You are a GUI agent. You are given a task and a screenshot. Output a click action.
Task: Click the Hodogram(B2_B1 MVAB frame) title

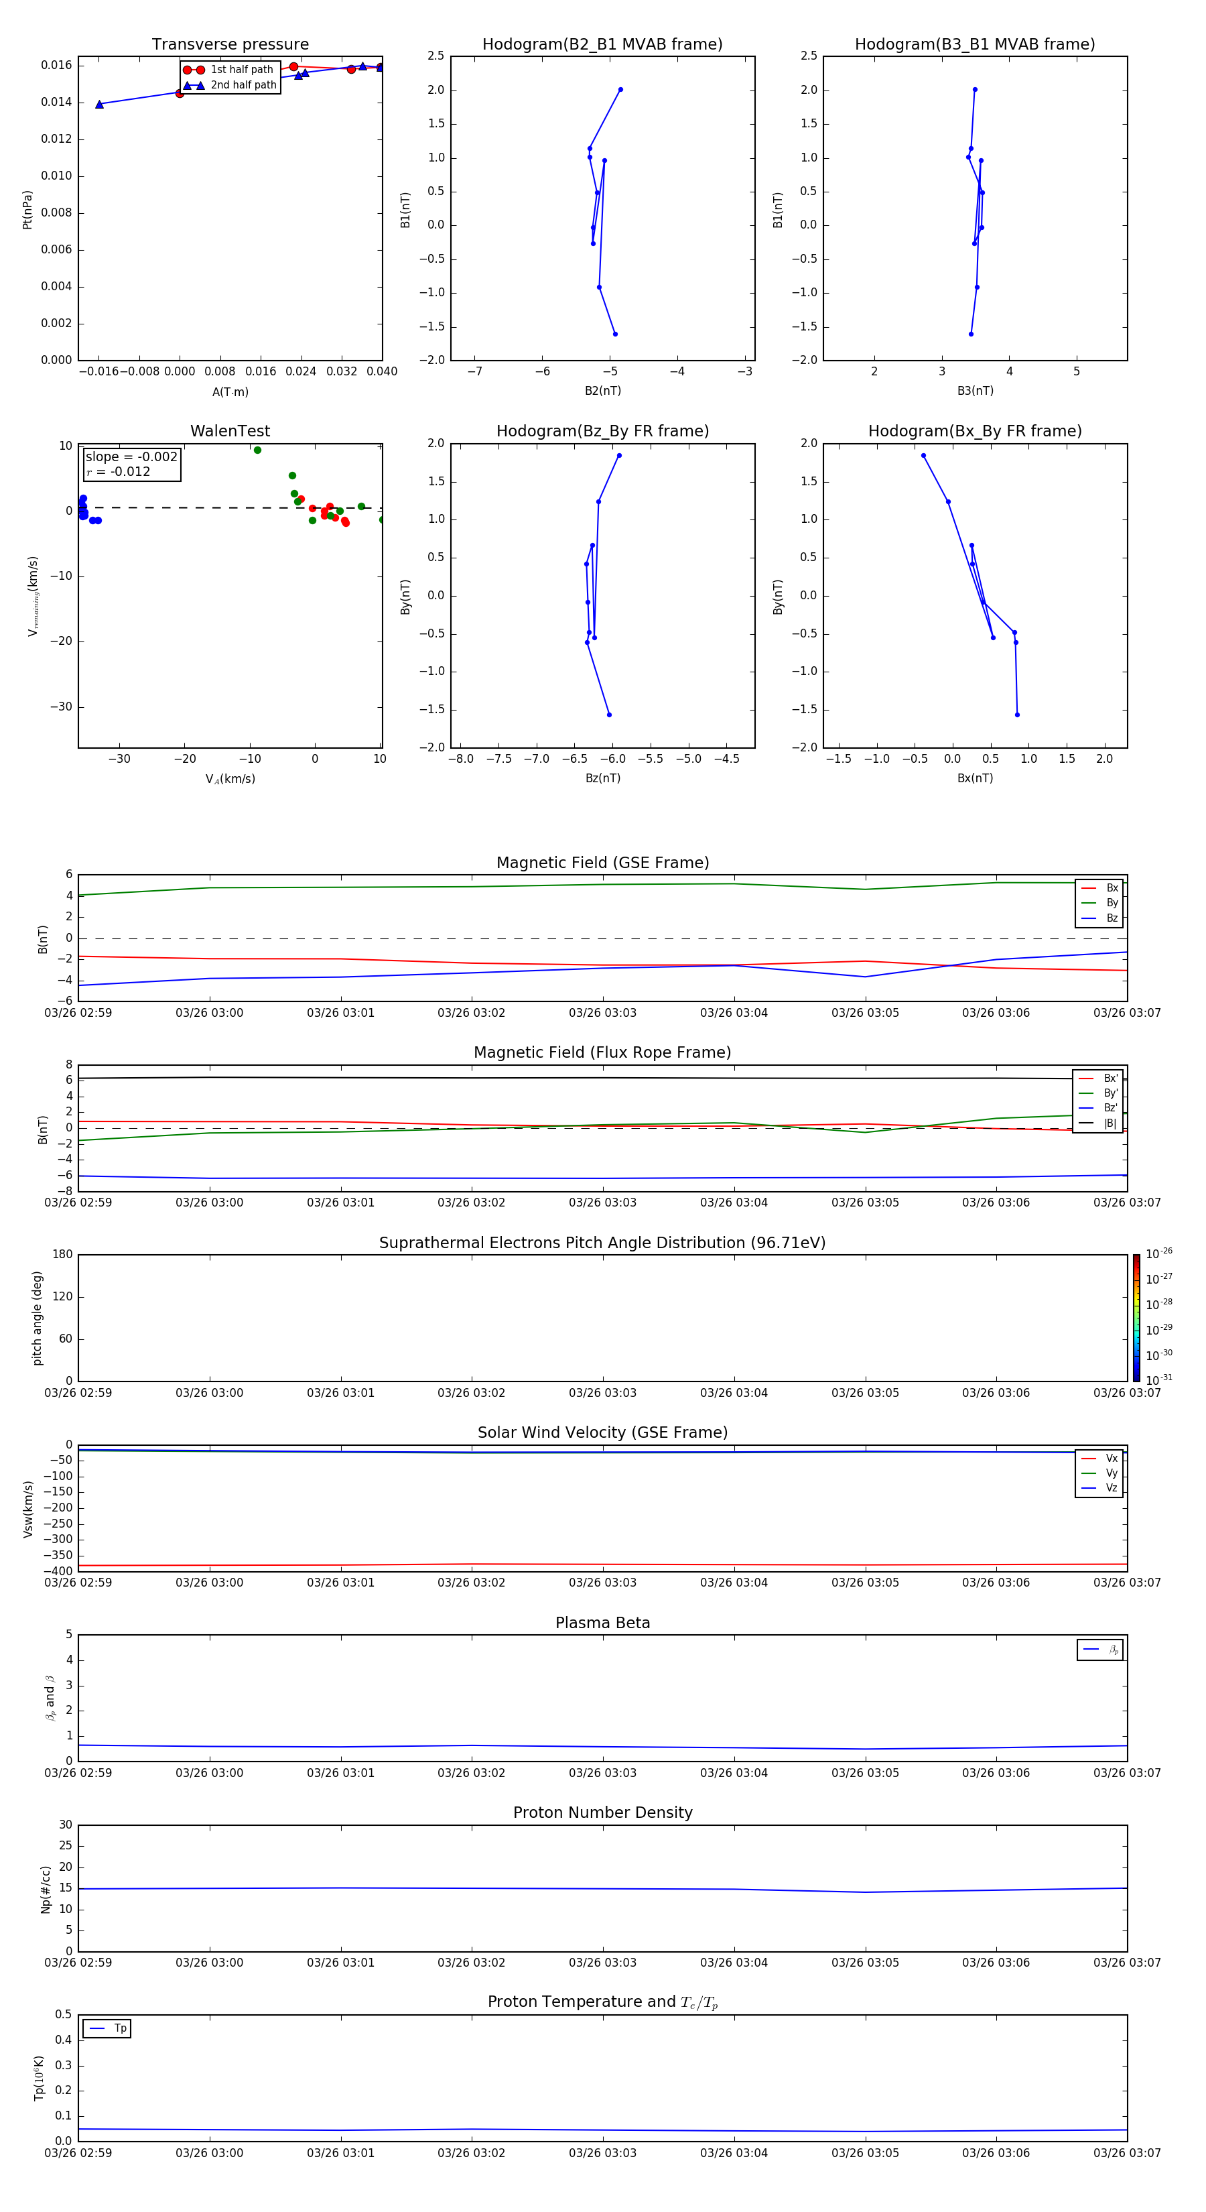602,45
